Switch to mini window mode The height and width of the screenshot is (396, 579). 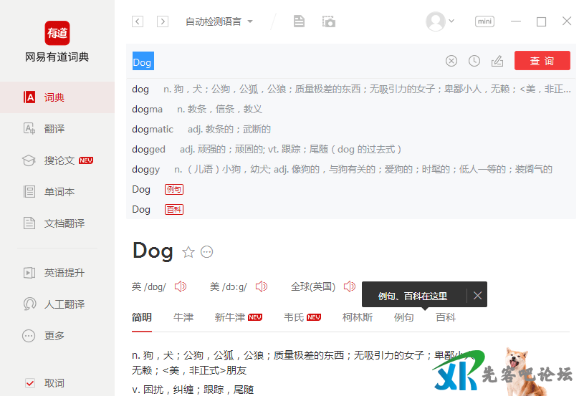485,21
